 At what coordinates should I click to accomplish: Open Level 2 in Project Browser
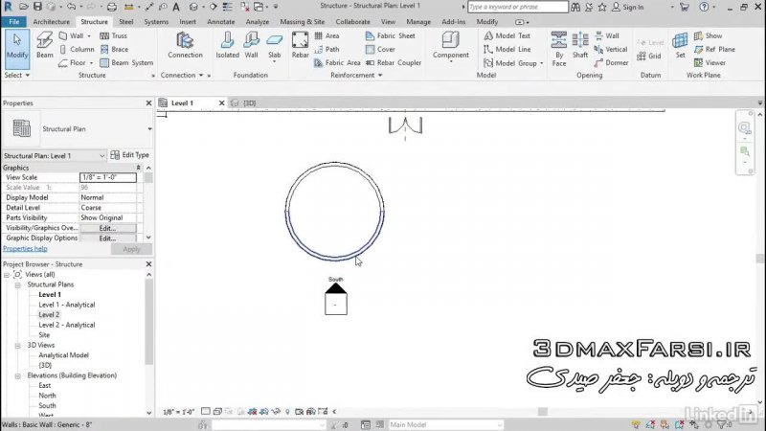pyautogui.click(x=49, y=314)
